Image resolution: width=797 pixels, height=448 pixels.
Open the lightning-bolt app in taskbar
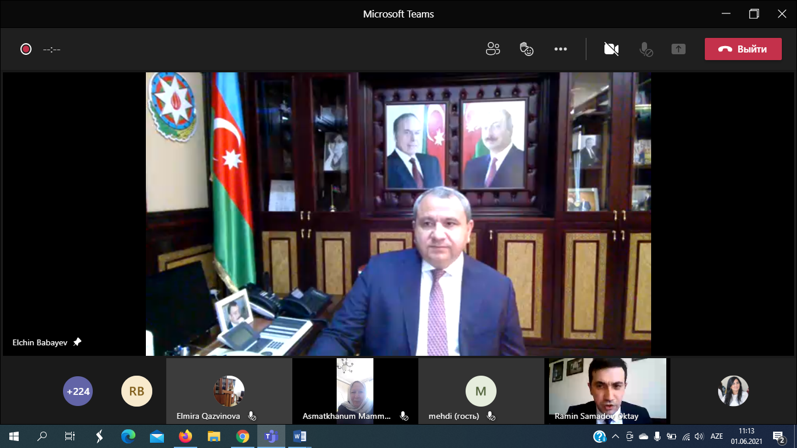[99, 436]
